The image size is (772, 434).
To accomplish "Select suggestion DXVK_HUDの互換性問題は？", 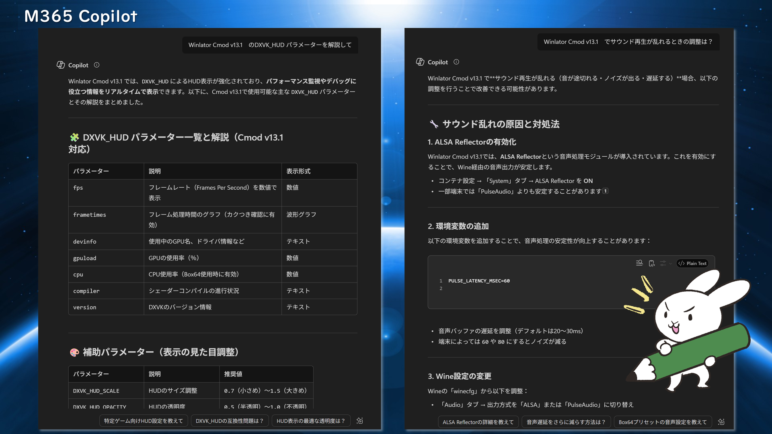I will click(230, 421).
